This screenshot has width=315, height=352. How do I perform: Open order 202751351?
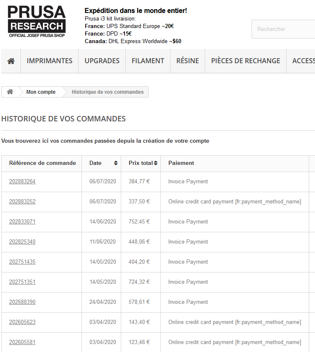(x=22, y=282)
